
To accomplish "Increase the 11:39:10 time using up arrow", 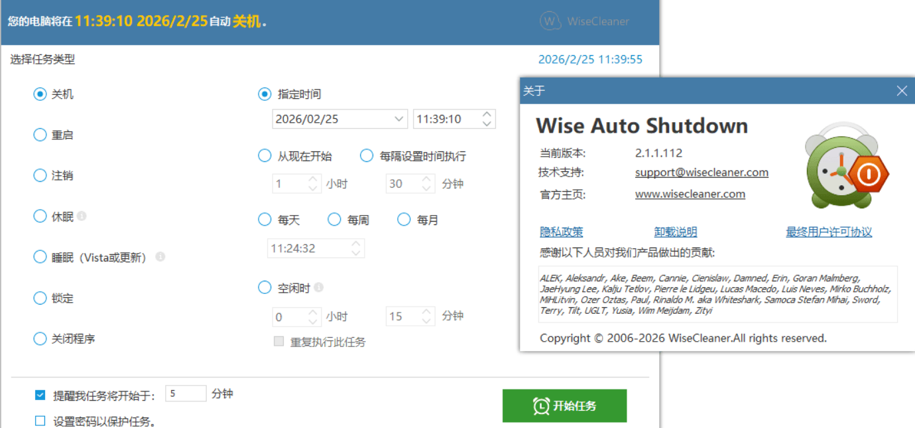I will pyautogui.click(x=487, y=115).
